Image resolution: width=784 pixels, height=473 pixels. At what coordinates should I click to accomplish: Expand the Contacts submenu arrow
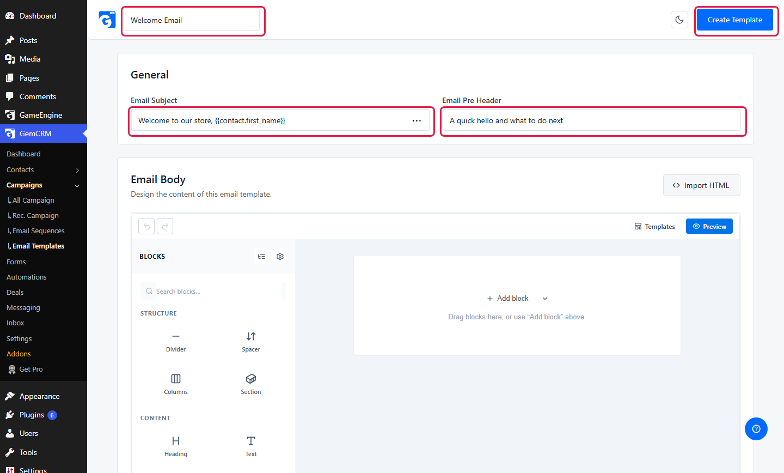77,170
